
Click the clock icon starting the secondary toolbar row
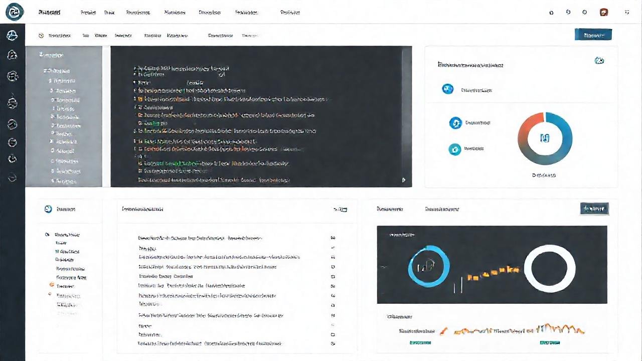click(41, 36)
